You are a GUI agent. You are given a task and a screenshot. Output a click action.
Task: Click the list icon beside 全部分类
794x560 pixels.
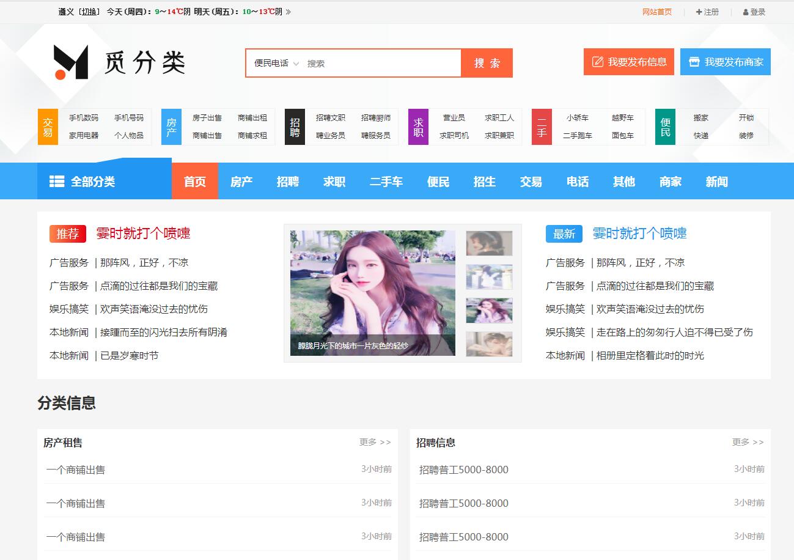coord(57,182)
